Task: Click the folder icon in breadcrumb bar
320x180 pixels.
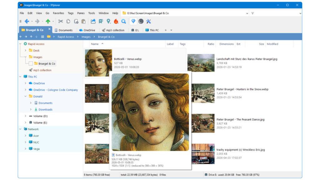Action: point(49,37)
